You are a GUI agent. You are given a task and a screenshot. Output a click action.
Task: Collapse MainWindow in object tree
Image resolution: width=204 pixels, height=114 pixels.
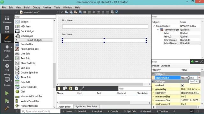pyautogui.click(x=154, y=26)
